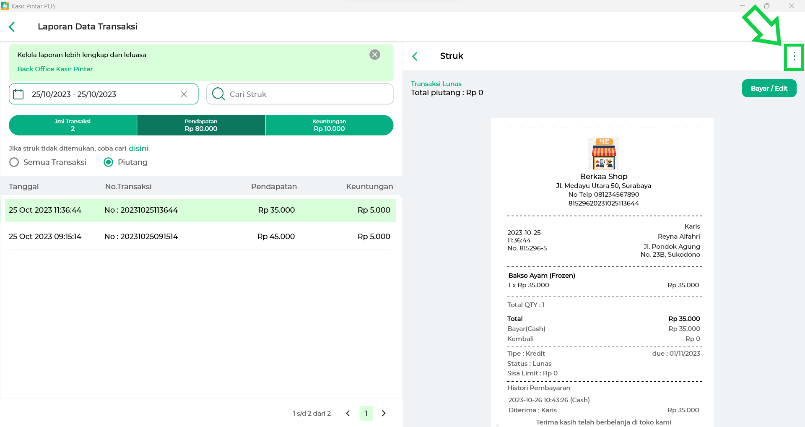This screenshot has height=427, width=805.
Task: Go to the next page of results
Action: pos(383,413)
